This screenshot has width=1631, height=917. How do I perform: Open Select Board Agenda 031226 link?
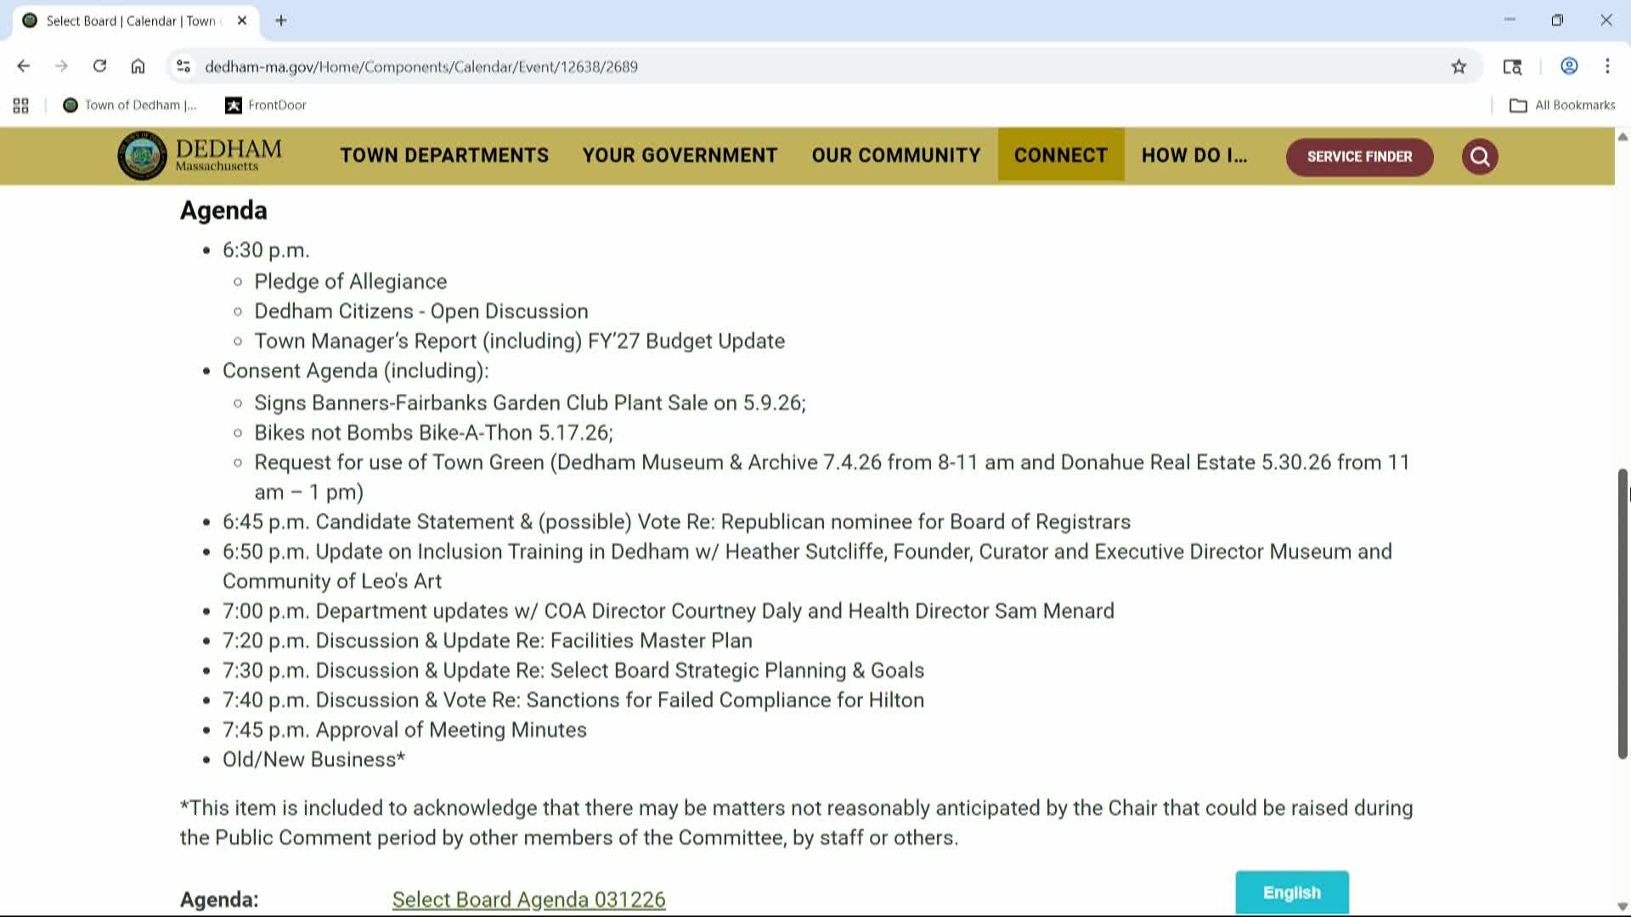528,898
